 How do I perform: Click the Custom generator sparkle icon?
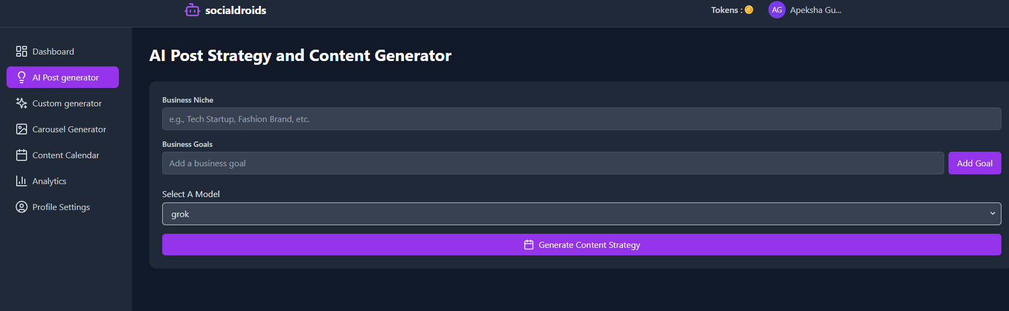(x=22, y=103)
